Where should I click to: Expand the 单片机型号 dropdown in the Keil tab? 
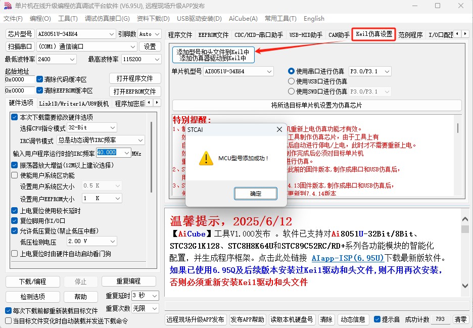[269, 72]
